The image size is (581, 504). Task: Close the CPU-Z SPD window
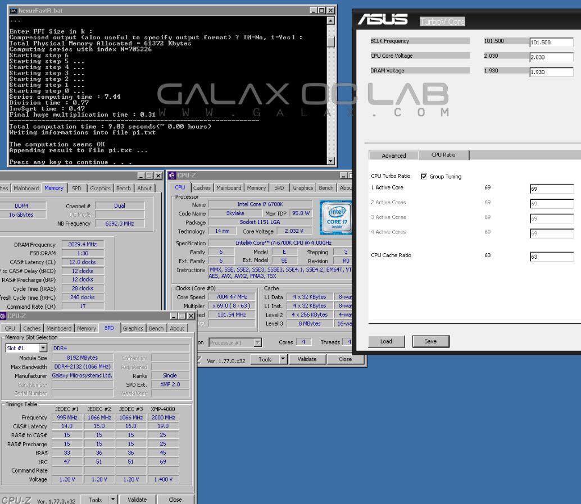click(x=190, y=315)
